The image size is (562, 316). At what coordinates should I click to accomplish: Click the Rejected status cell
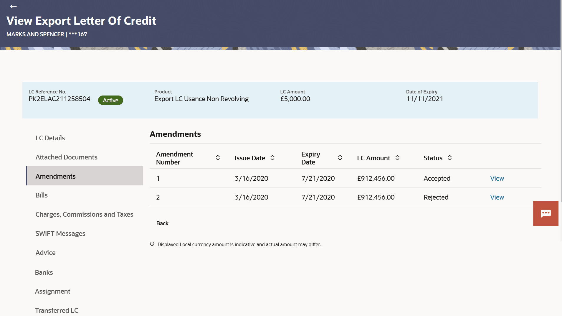(x=436, y=197)
